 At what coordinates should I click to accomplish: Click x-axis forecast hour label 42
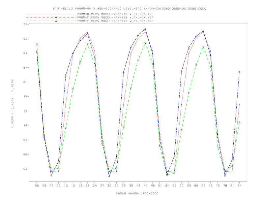tap(138, 185)
